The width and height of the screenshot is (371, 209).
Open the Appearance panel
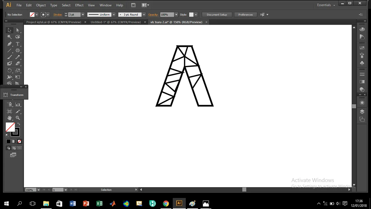coord(362,103)
